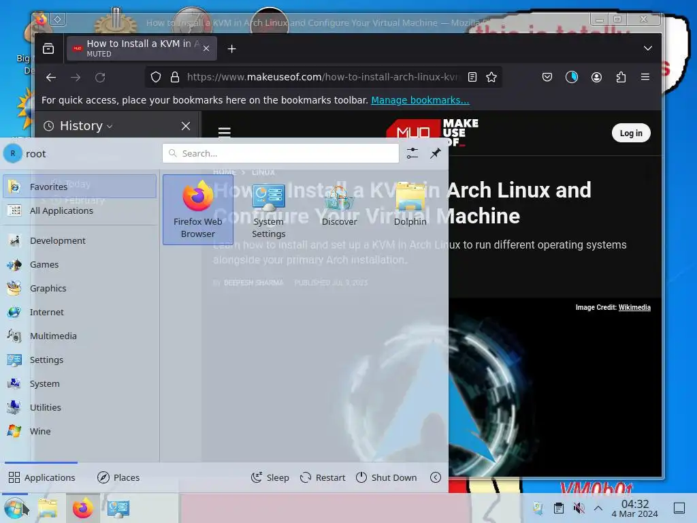The height and width of the screenshot is (523, 697).
Task: Switch to the Places tab
Action: tap(118, 477)
